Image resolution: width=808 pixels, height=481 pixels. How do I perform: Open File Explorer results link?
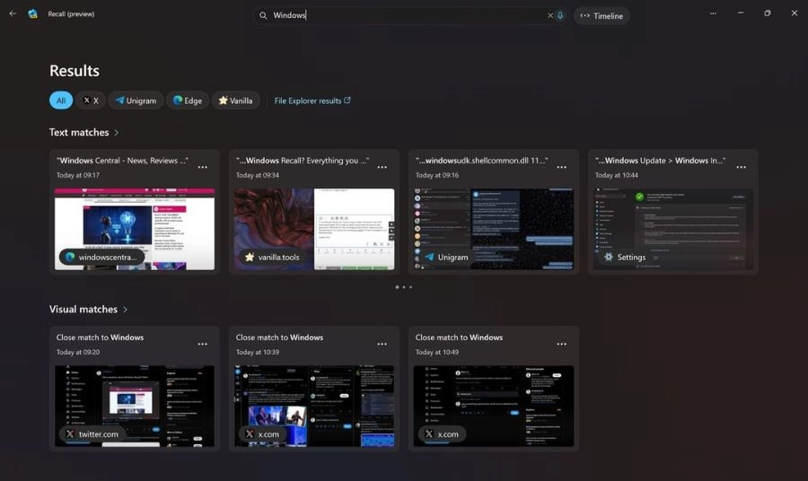tap(312, 101)
